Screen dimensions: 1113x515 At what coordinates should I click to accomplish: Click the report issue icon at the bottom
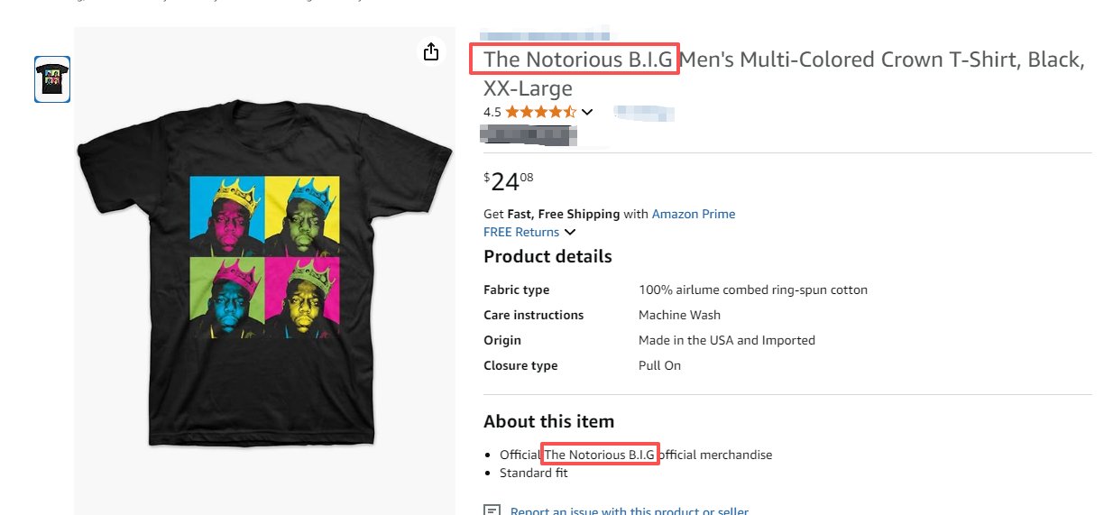492,510
